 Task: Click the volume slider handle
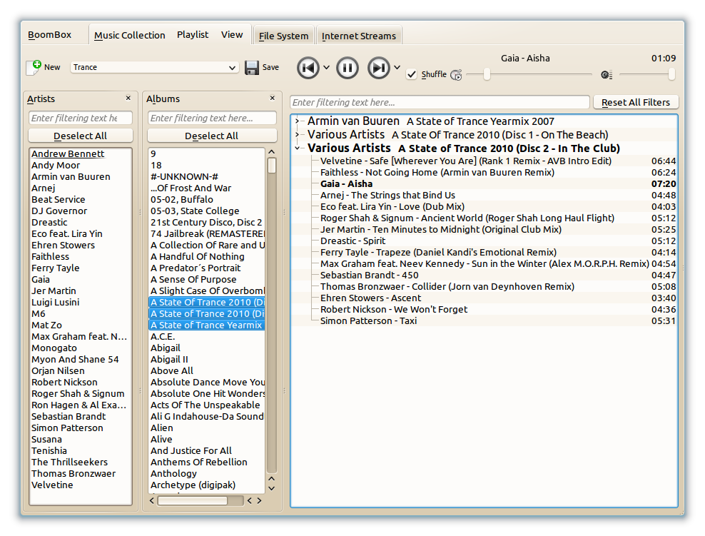pos(671,74)
